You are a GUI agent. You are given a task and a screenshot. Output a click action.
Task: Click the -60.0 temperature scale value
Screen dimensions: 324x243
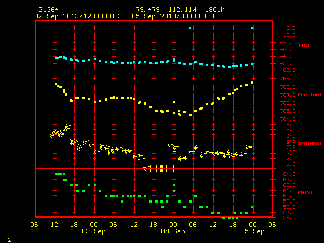pyautogui.click(x=288, y=70)
